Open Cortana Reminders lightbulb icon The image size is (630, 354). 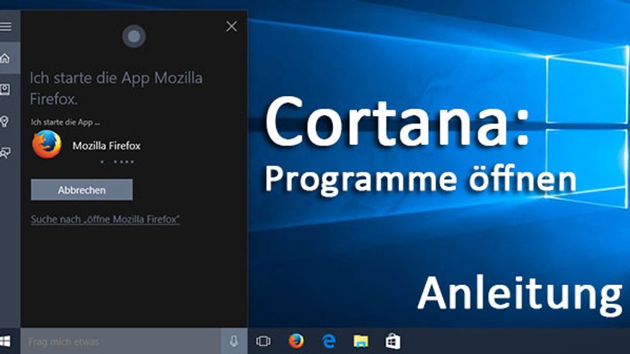click(4, 121)
